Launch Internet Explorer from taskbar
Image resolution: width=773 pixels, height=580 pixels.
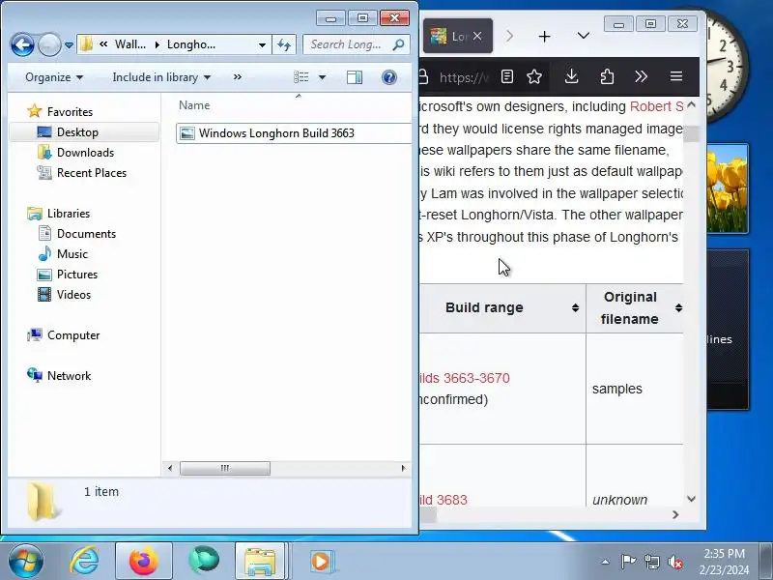click(85, 561)
